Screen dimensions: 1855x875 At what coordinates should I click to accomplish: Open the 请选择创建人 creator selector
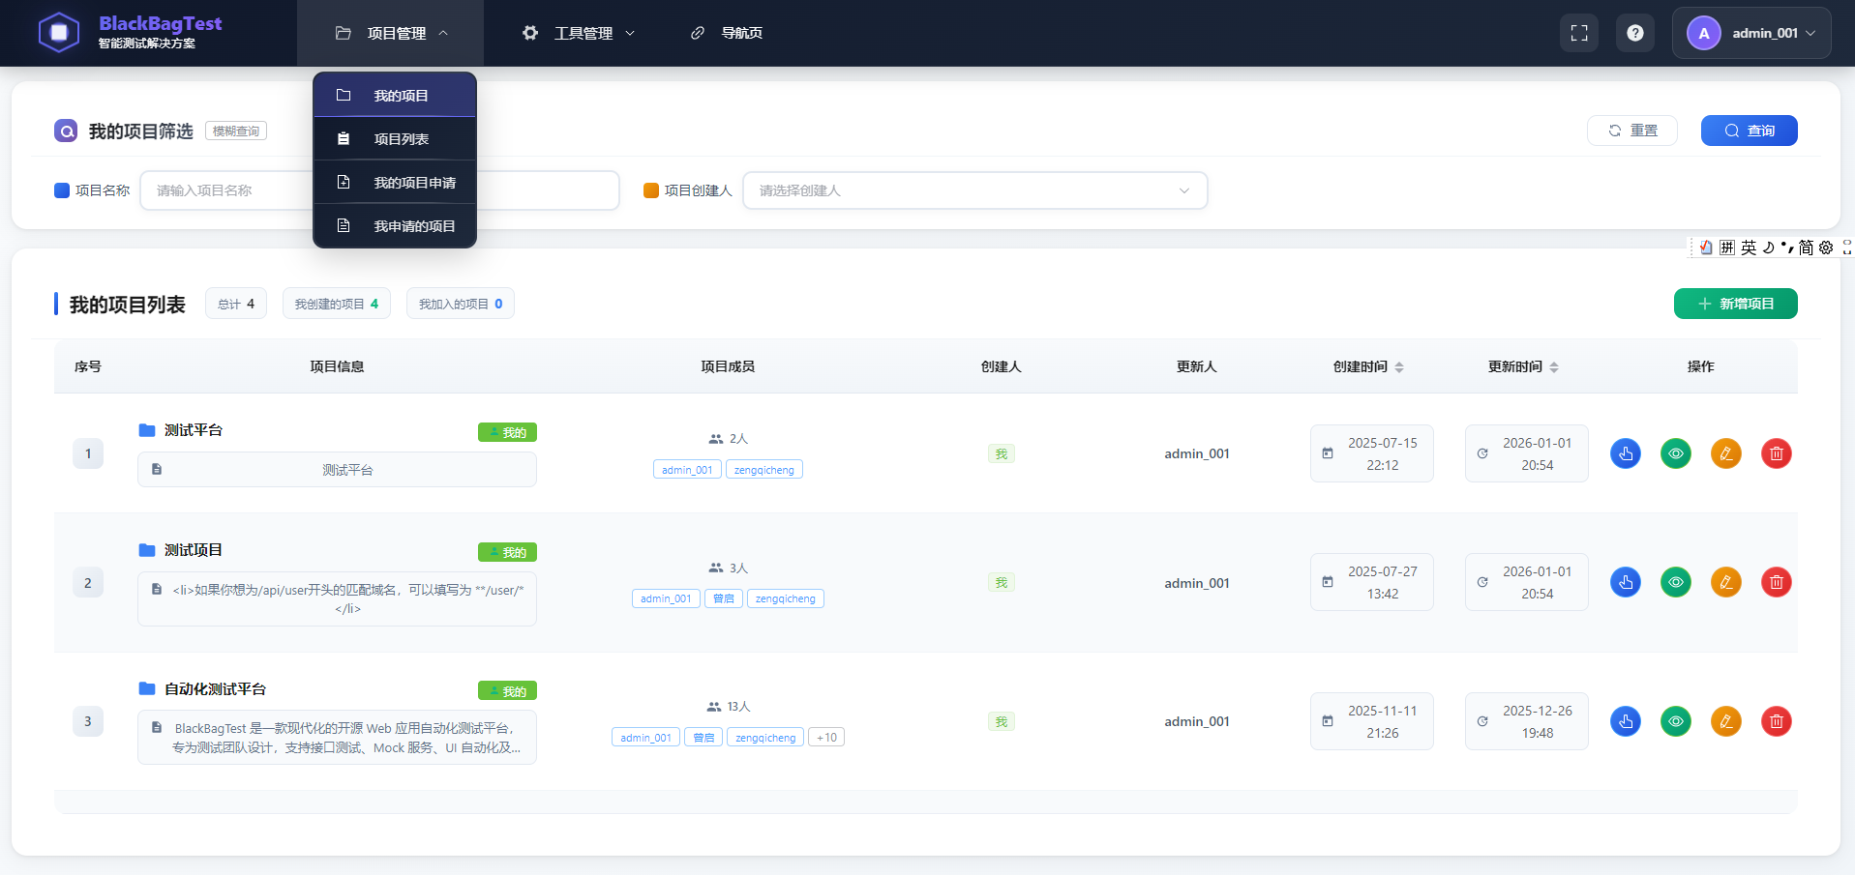point(973,190)
